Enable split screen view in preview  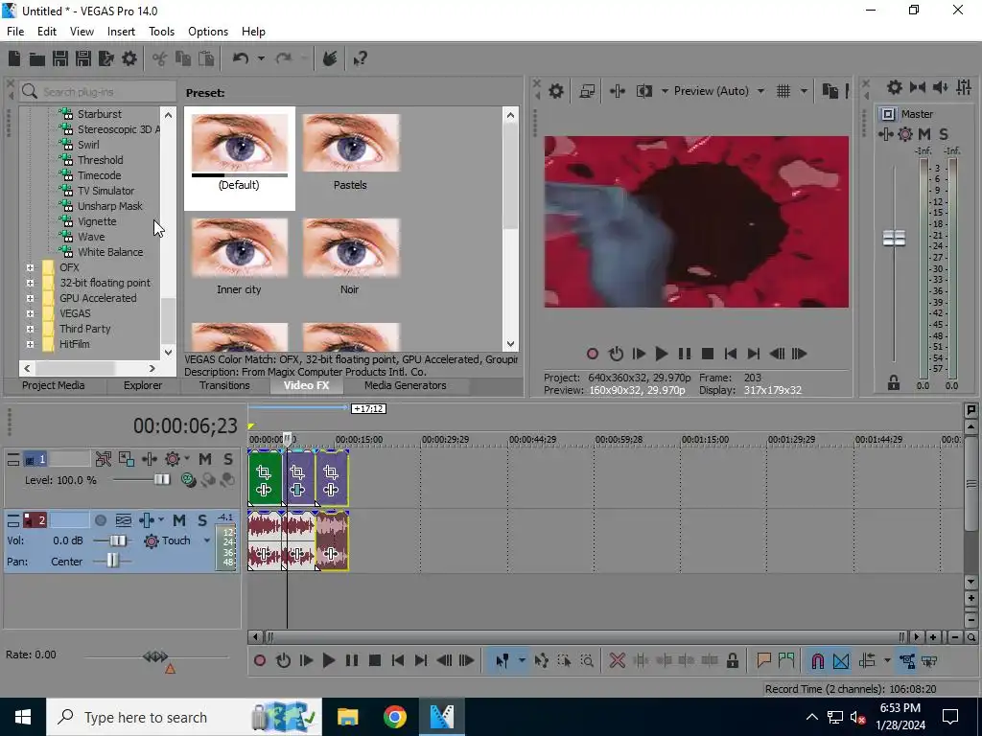643,91
